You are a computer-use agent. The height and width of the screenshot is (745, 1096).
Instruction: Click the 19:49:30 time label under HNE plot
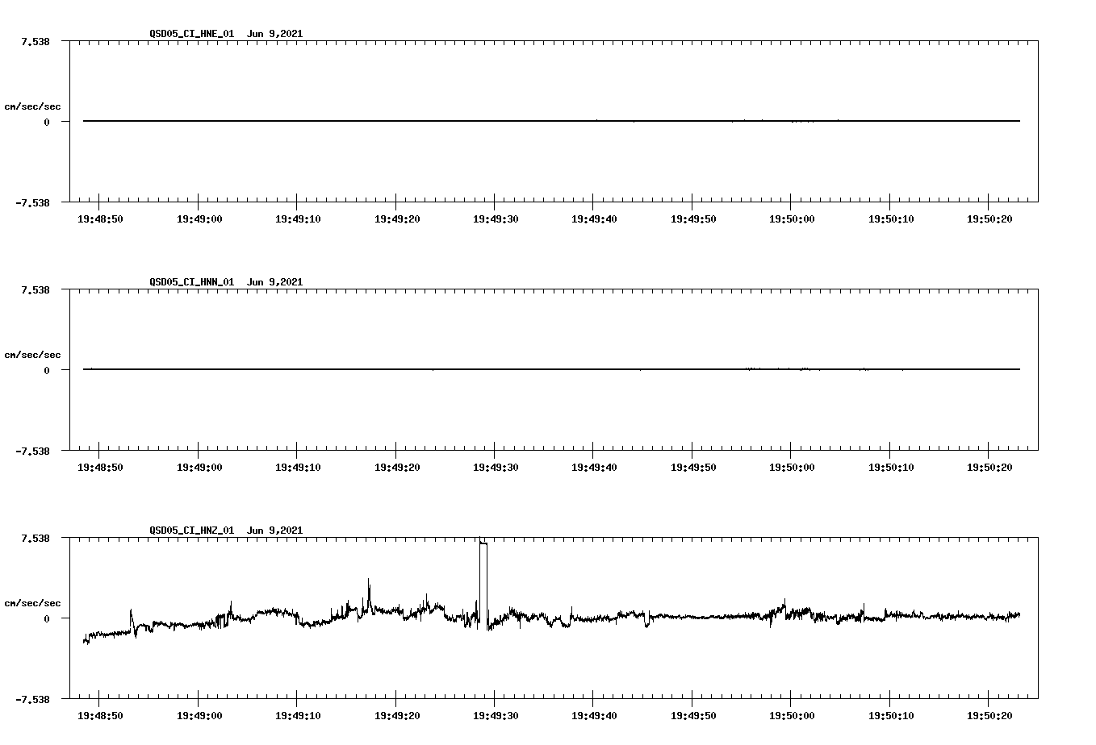point(496,219)
